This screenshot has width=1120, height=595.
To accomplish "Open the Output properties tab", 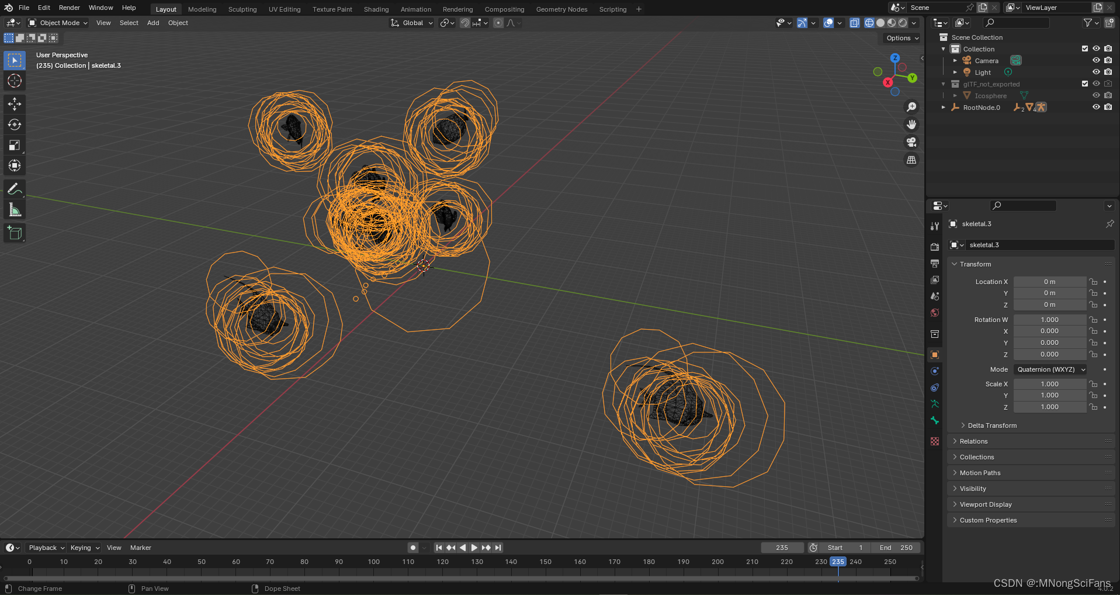I will pos(935,264).
